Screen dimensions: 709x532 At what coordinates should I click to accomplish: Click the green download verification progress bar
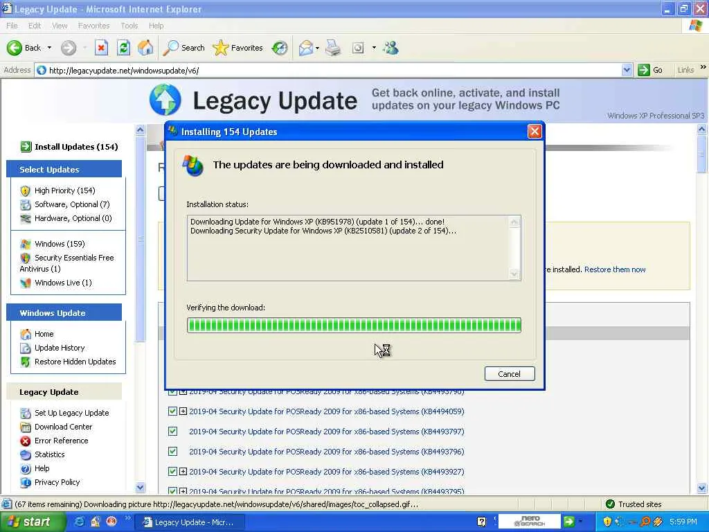[x=354, y=326]
